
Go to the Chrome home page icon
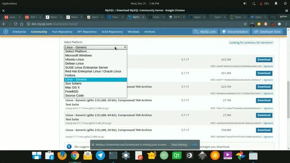click(x=22, y=24)
